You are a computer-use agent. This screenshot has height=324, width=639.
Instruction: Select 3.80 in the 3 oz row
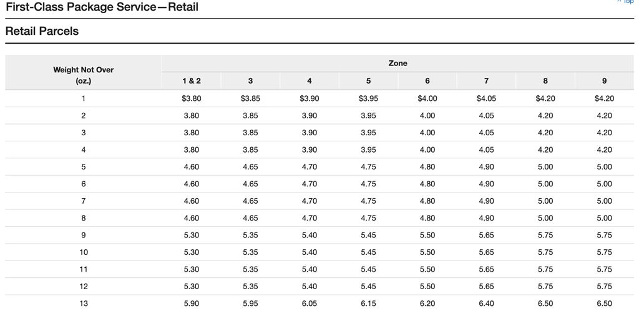click(x=192, y=133)
